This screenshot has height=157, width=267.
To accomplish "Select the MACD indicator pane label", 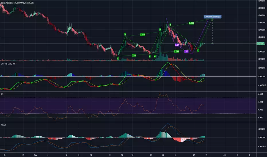I will [3, 125].
